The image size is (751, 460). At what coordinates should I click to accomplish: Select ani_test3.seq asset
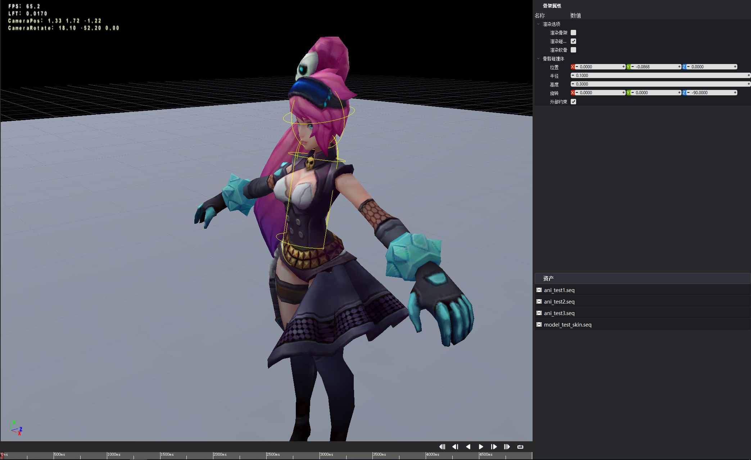643,313
